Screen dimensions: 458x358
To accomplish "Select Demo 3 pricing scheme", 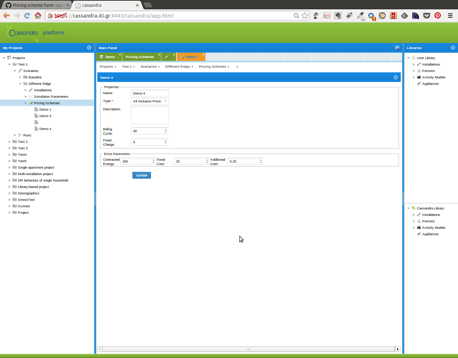I will 45,116.
